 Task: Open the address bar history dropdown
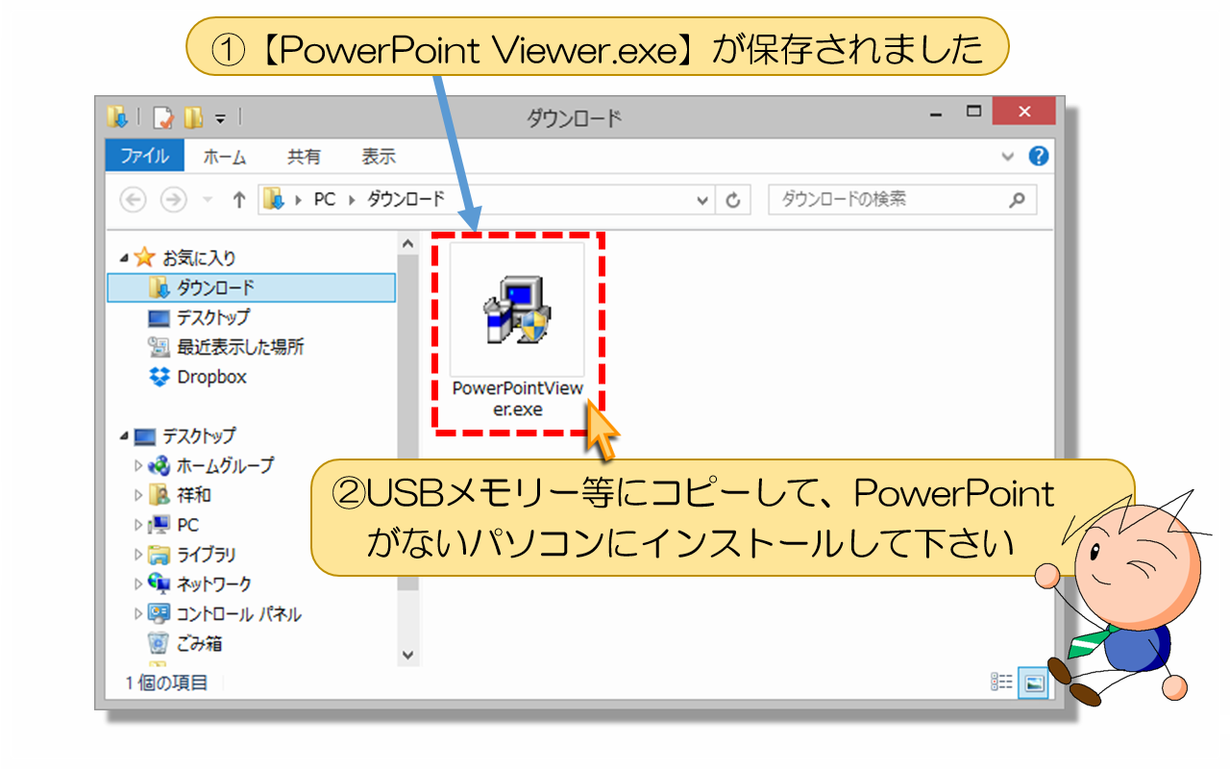703,201
